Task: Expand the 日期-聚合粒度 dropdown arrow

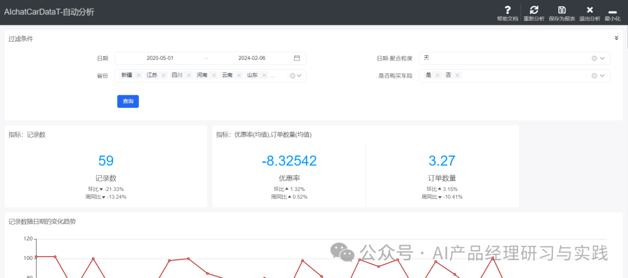Action: [602, 58]
